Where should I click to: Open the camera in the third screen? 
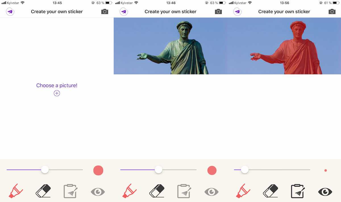[332, 12]
